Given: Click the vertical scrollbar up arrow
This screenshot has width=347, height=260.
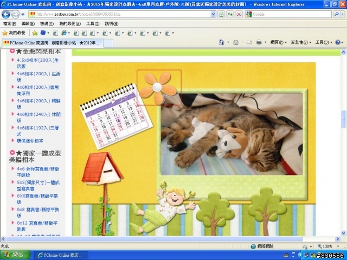Looking at the screenshot, I should point(343,52).
